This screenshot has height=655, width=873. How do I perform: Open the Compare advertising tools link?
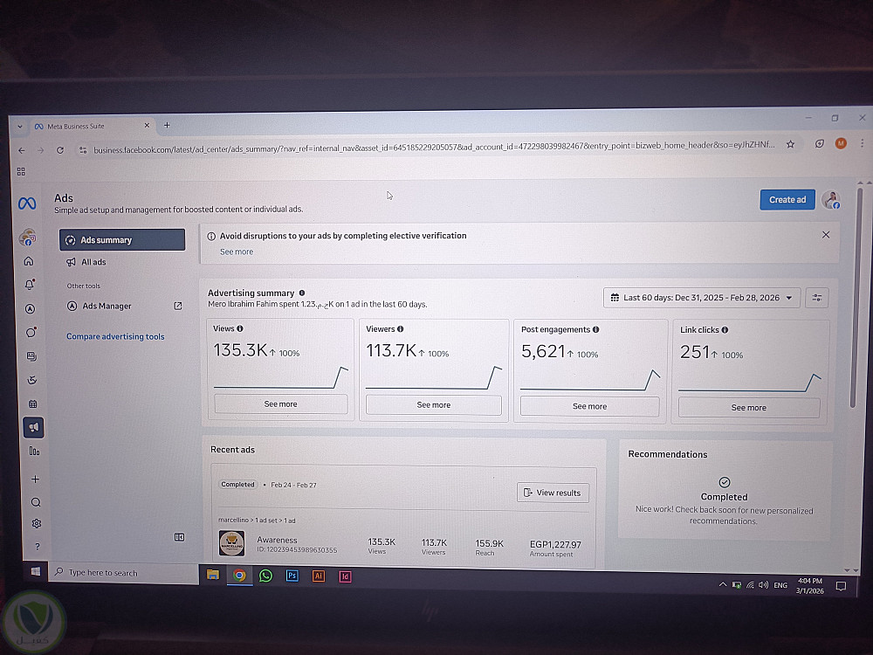click(115, 336)
